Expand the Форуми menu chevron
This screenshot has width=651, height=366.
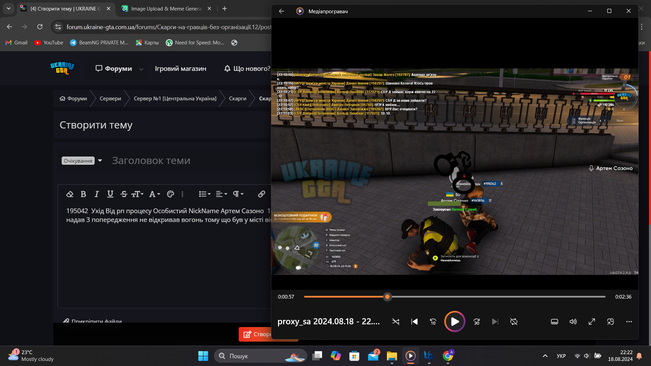(x=141, y=69)
